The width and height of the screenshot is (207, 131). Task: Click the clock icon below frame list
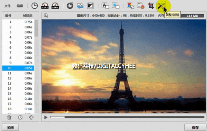[20, 117]
